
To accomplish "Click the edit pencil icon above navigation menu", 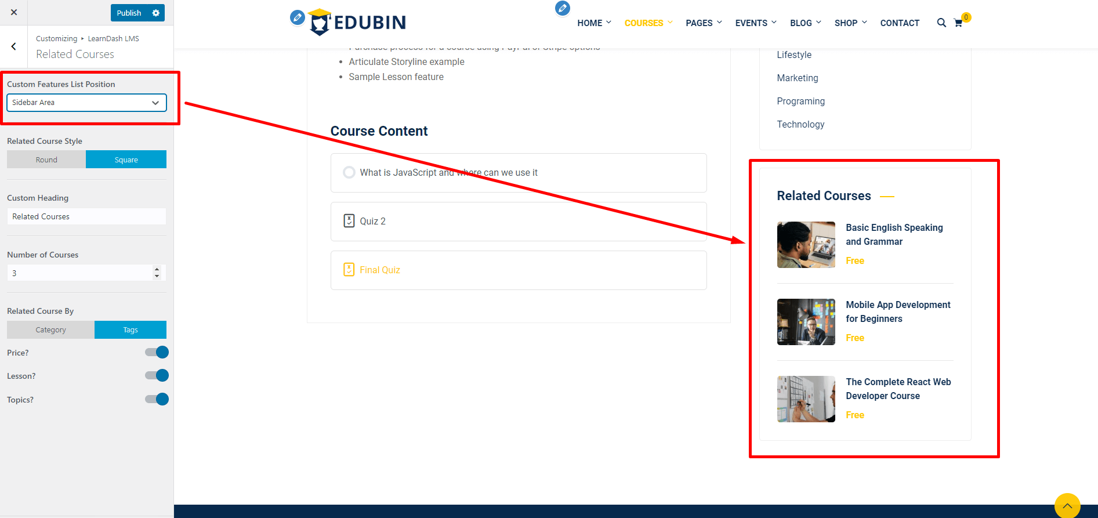I will [562, 8].
